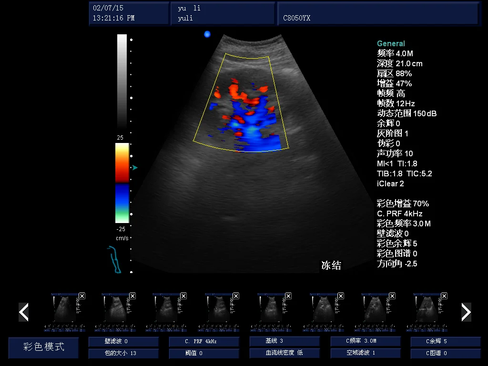Delete the sixth saved thumbnail via its X
This screenshot has height=366, width=488.
[x=341, y=296]
